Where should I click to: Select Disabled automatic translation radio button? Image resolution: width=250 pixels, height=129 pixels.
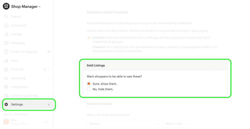(89, 47)
